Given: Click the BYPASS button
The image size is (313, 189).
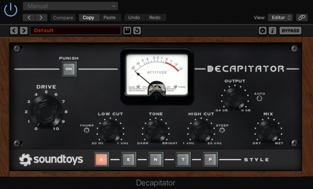Looking at the screenshot, I should [290, 31].
